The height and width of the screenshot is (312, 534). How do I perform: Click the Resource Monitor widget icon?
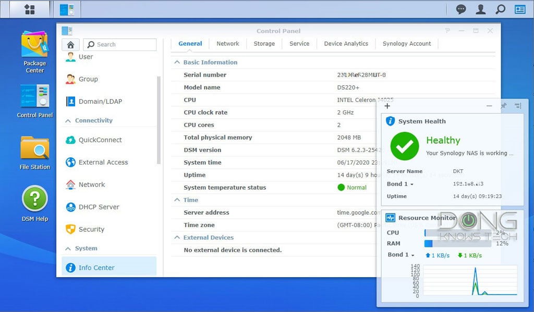(x=390, y=218)
